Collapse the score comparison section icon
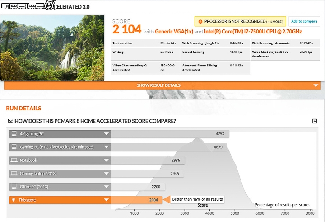Screen dimensions: 325x222 pyautogui.click(x=315, y=121)
